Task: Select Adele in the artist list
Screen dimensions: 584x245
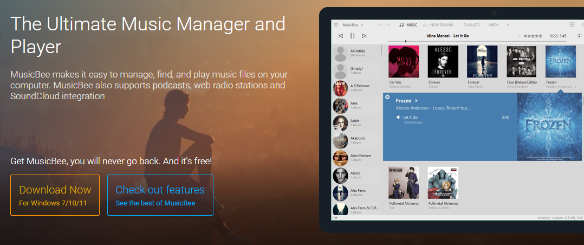Action: click(x=356, y=123)
